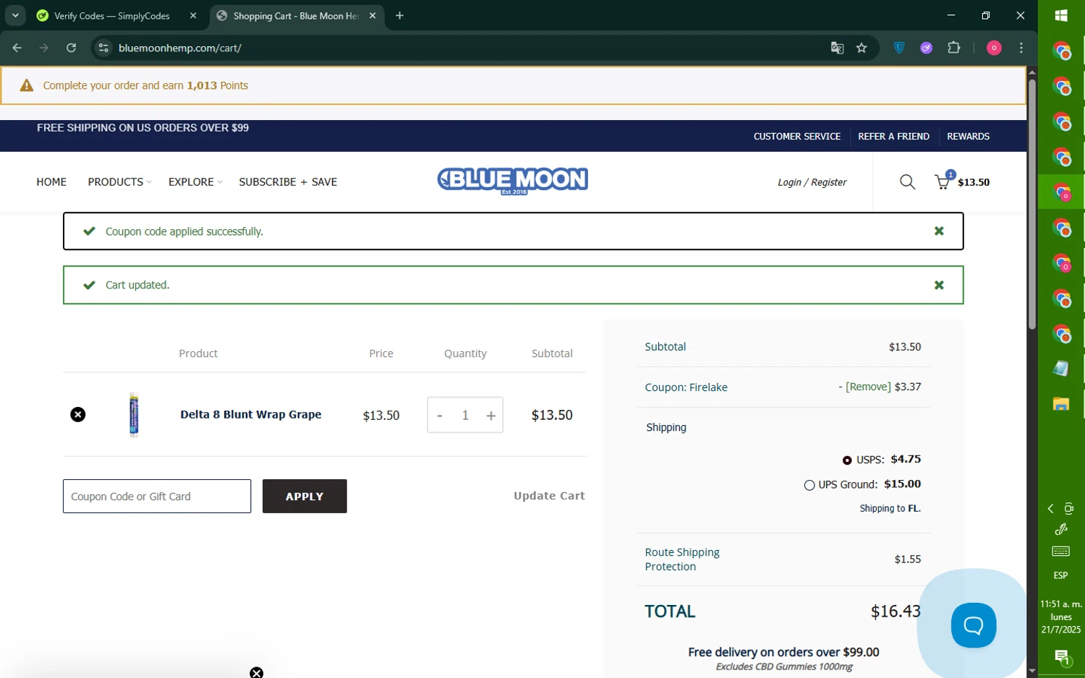This screenshot has width=1085, height=678.
Task: Click the 'Coupon: Firelake' label
Action: click(686, 387)
